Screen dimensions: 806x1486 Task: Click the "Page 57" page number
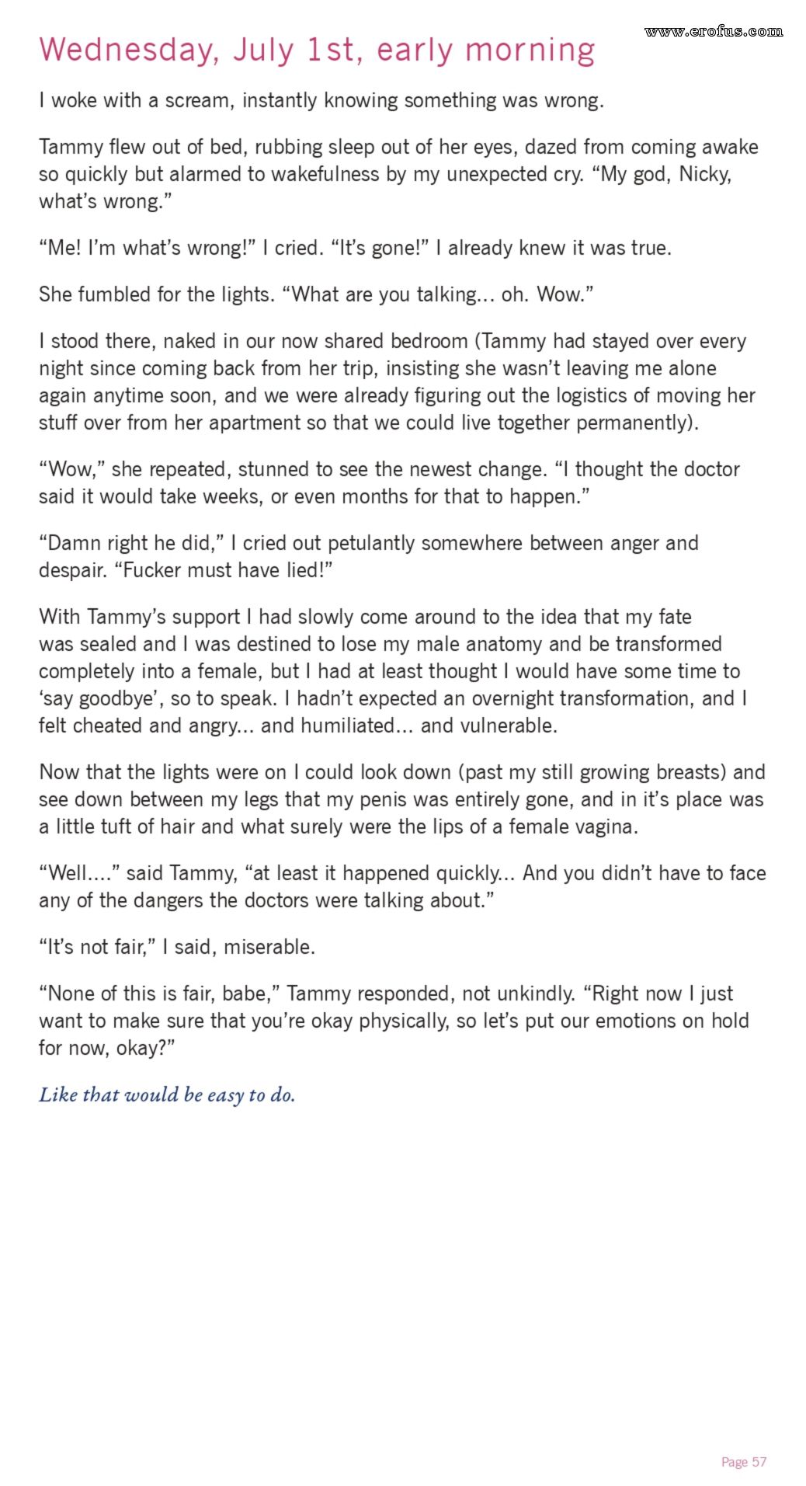click(743, 1462)
